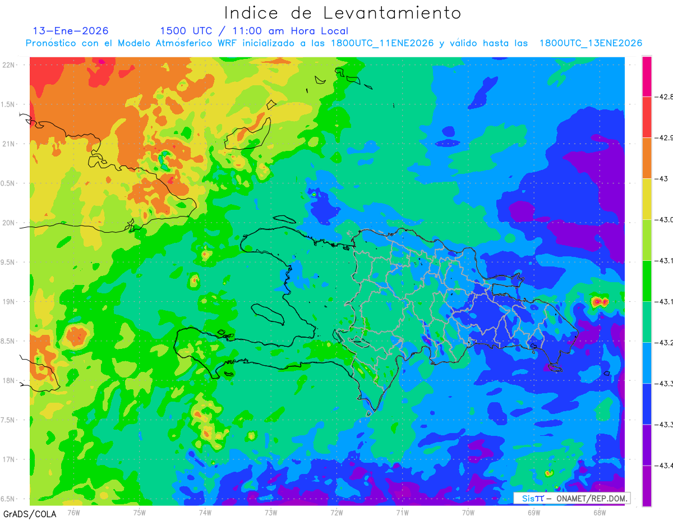Screen dimensions: 673x520
Task: Click the '75W' longitude label
Action: point(140,512)
